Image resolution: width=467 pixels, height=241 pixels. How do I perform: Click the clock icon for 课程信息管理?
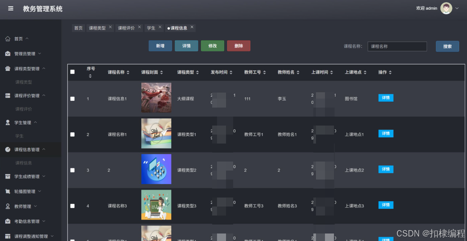point(8,150)
